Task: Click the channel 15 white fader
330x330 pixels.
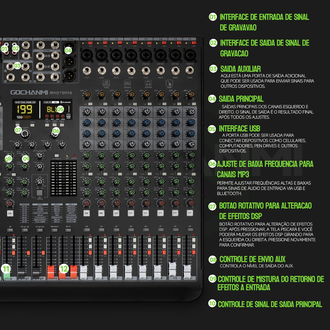Action: (x=173, y=266)
